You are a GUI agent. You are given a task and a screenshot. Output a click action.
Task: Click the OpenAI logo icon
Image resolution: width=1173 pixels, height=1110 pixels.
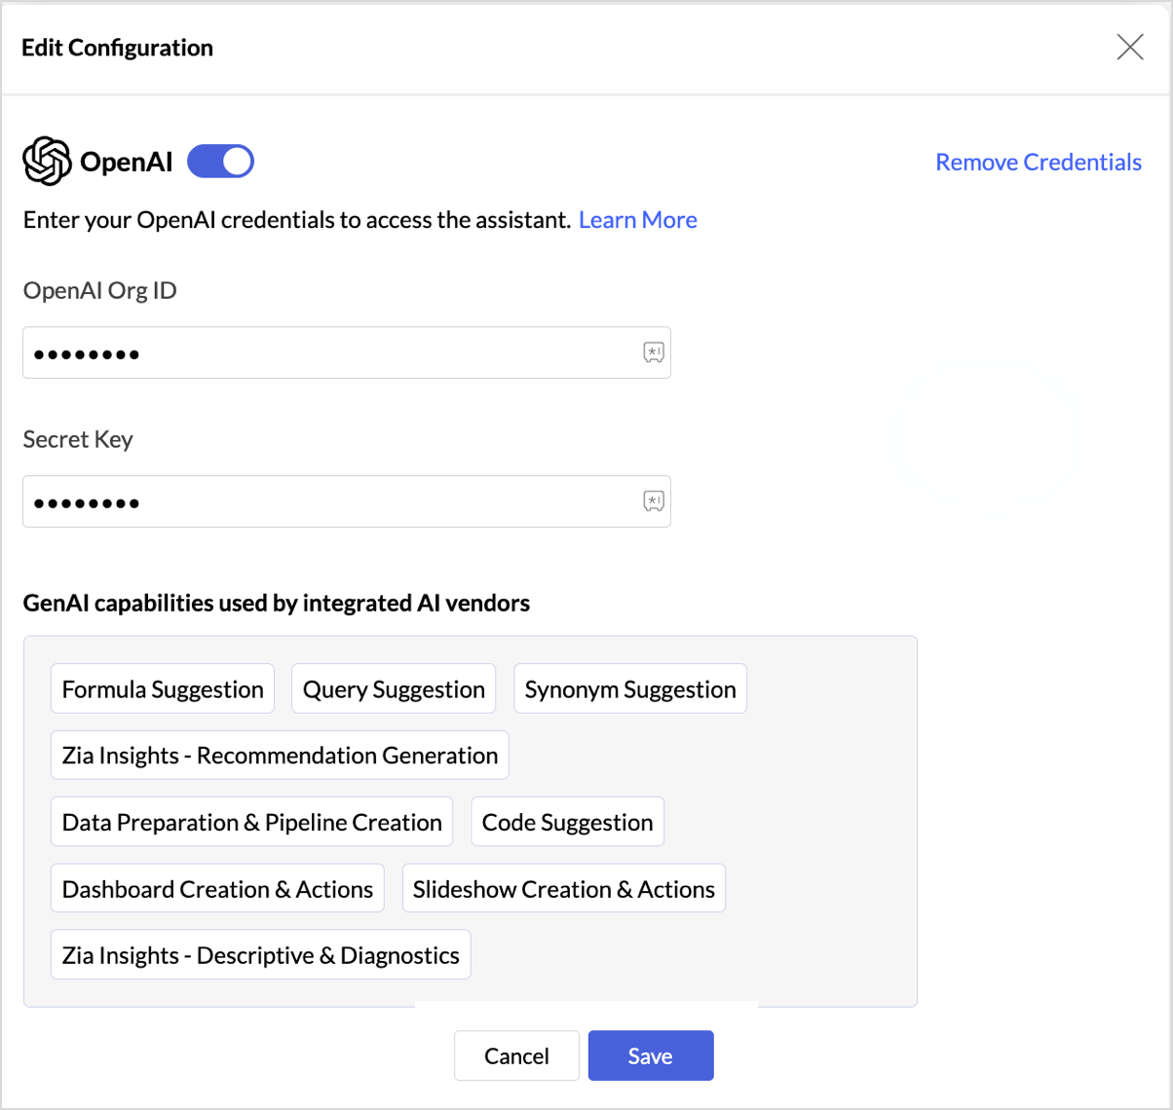pyautogui.click(x=47, y=162)
